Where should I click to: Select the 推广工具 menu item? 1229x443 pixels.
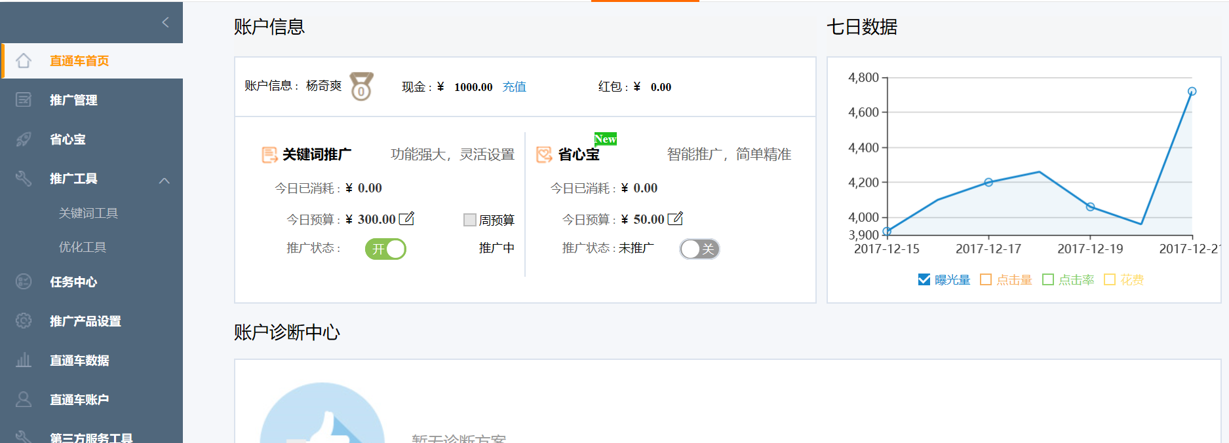point(73,179)
